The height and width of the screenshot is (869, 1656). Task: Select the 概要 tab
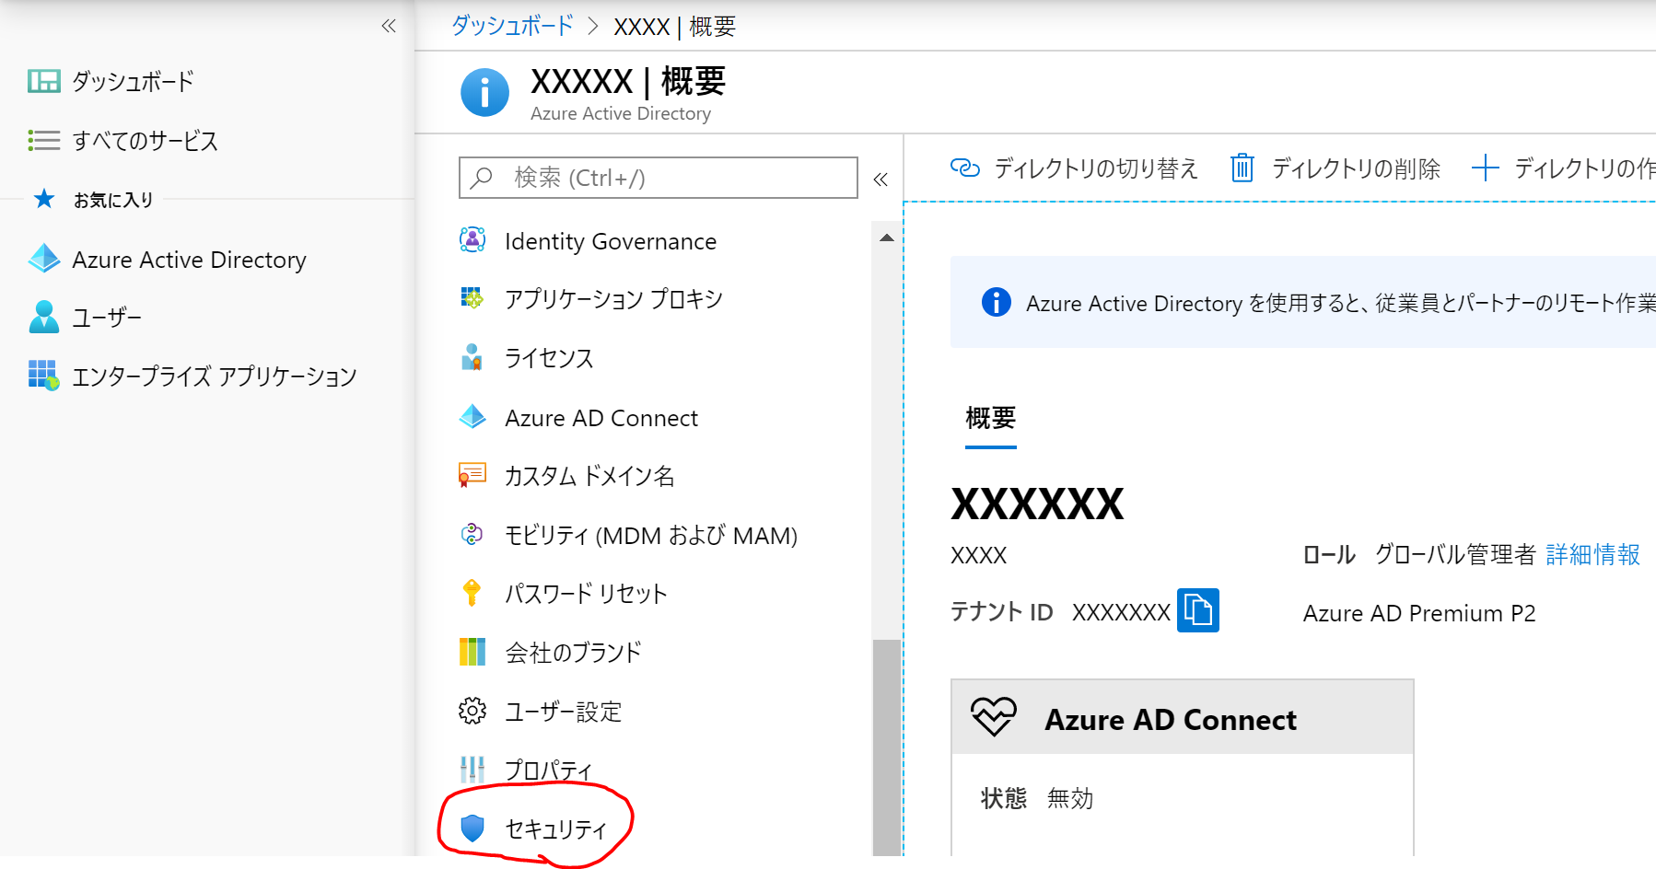coord(991,419)
